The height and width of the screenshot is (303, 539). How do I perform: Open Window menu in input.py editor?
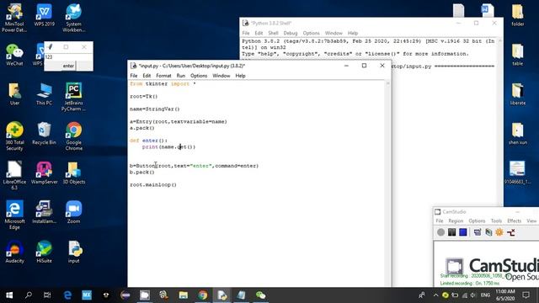[221, 76]
